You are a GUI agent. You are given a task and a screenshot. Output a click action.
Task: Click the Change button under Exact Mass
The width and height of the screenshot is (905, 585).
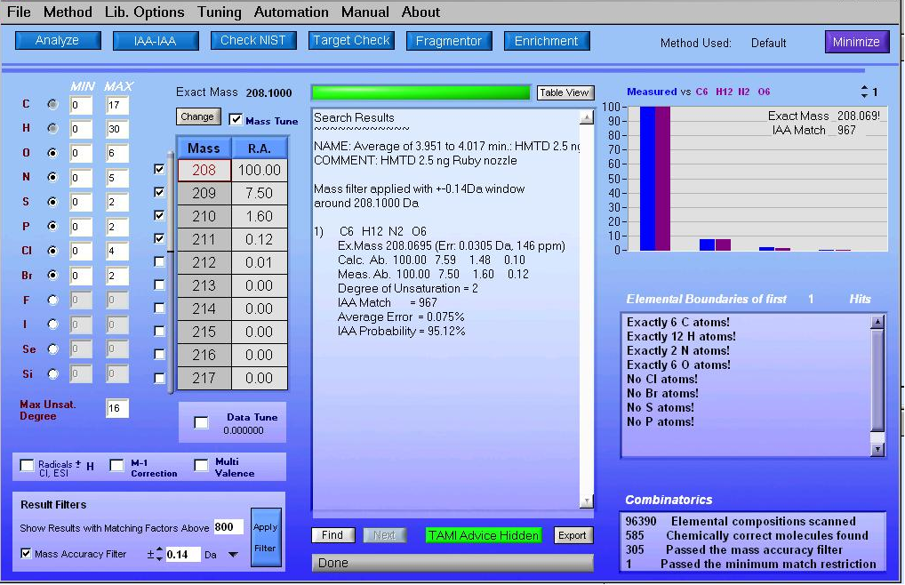[197, 116]
